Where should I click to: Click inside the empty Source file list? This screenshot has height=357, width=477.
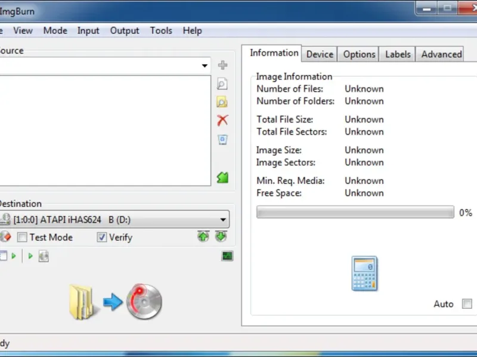[105, 130]
